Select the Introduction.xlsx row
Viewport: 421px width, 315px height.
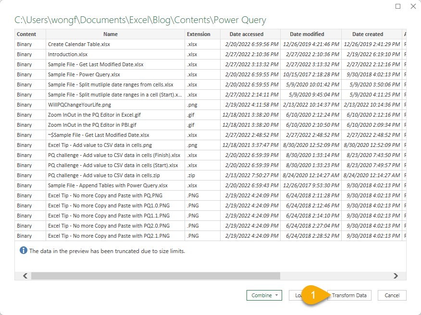tap(68, 54)
